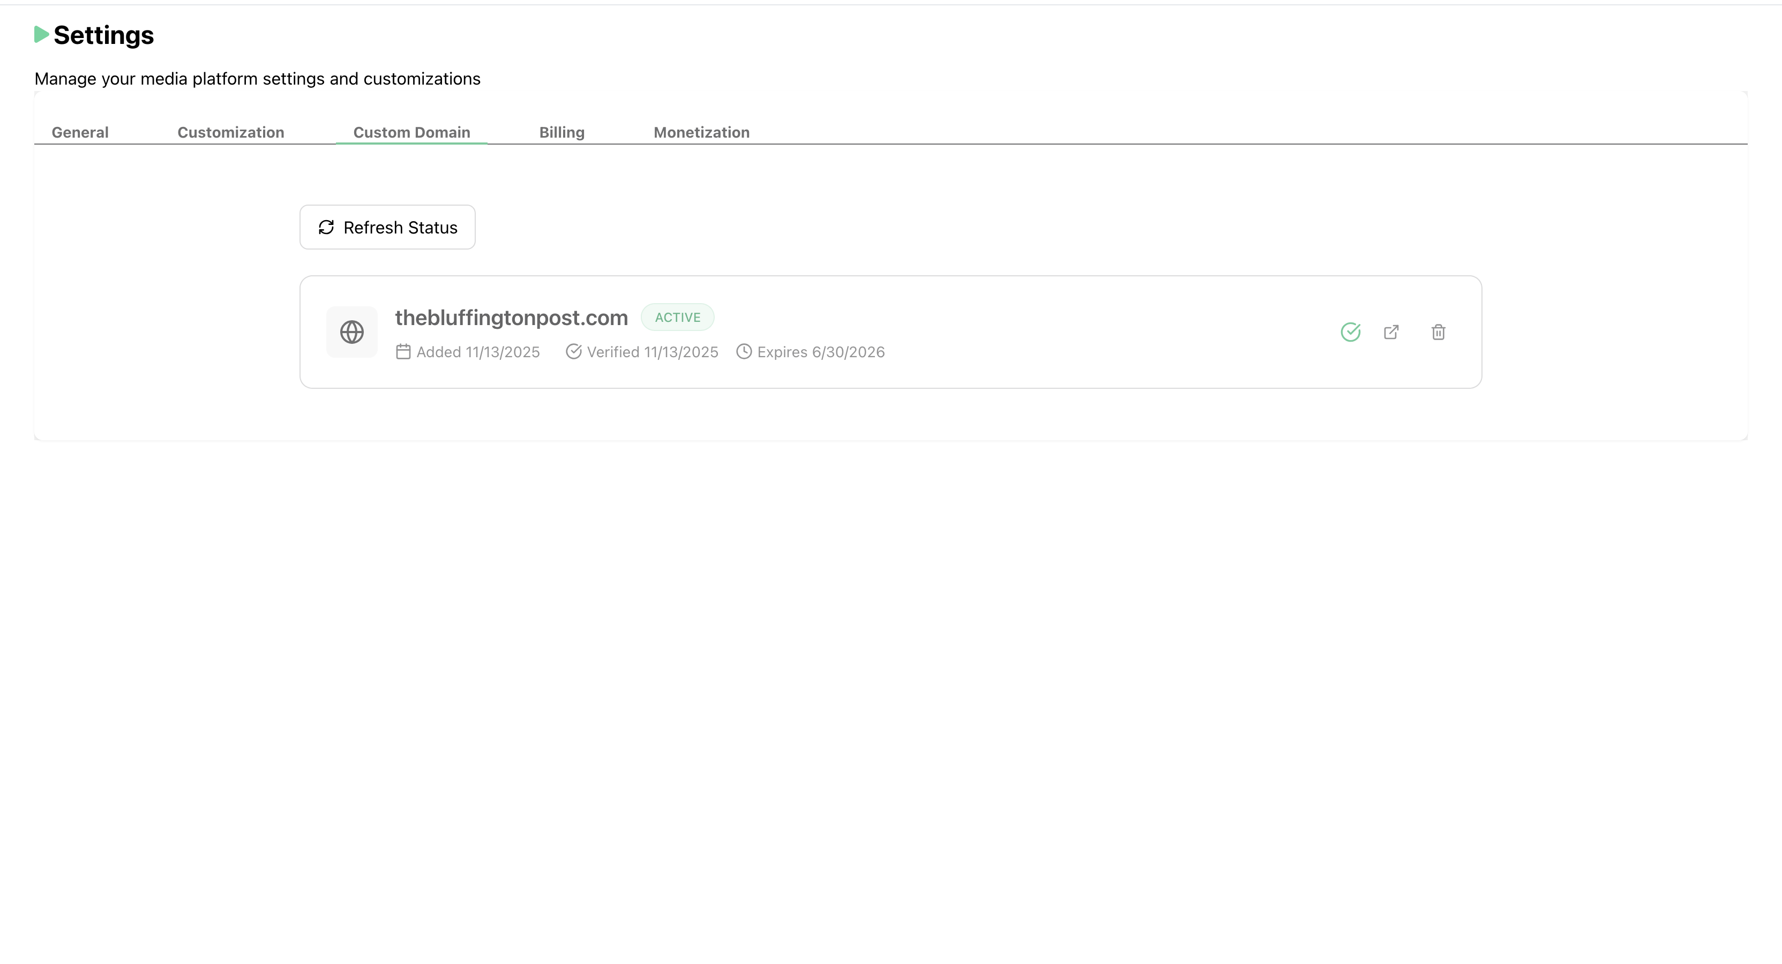This screenshot has width=1782, height=964.
Task: Click the green play logo beside Settings
Action: [41, 35]
